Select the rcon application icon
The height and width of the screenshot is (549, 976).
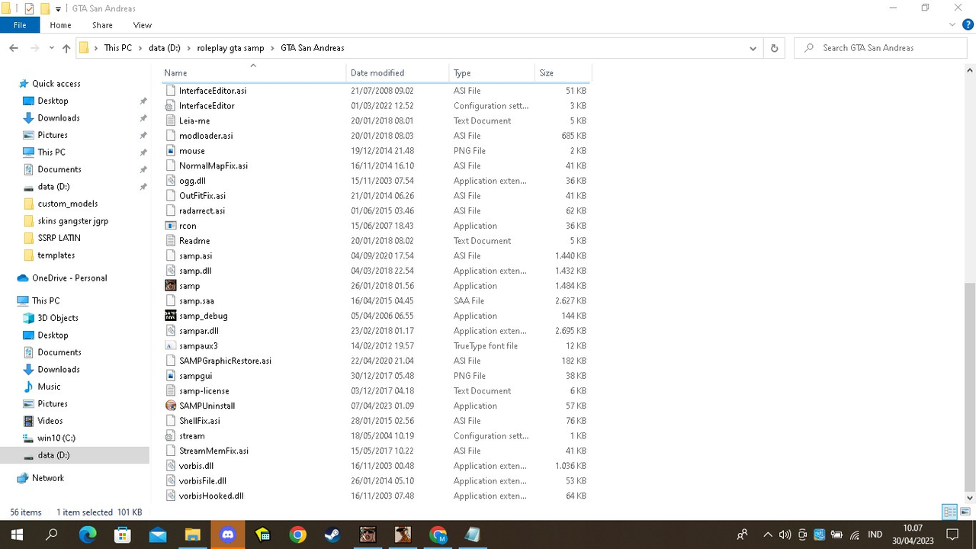click(x=171, y=226)
